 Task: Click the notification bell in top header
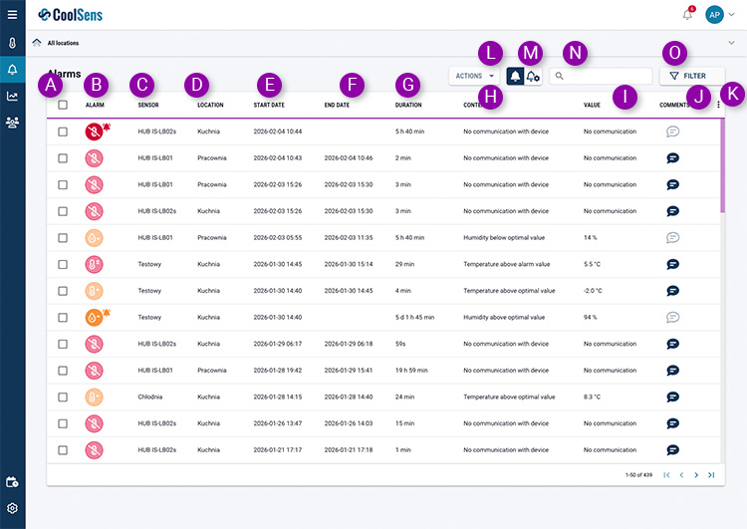click(687, 14)
